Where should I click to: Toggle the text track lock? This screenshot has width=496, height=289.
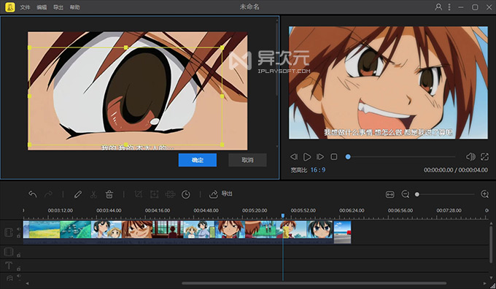19,269
